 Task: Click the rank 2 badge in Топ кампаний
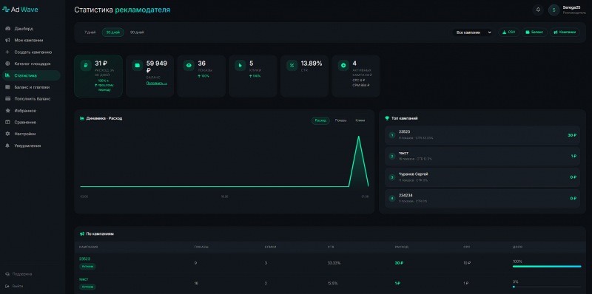[x=392, y=156]
